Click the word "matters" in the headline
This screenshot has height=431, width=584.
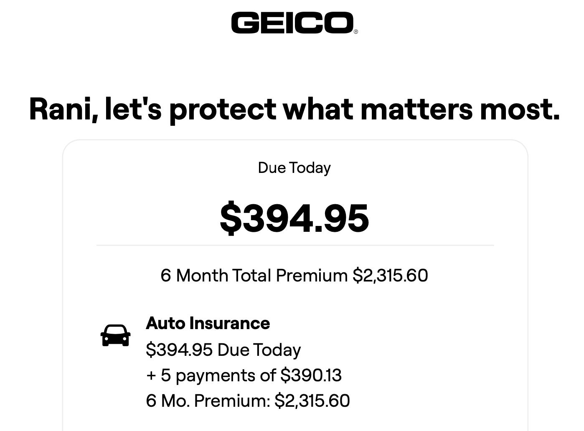point(416,109)
